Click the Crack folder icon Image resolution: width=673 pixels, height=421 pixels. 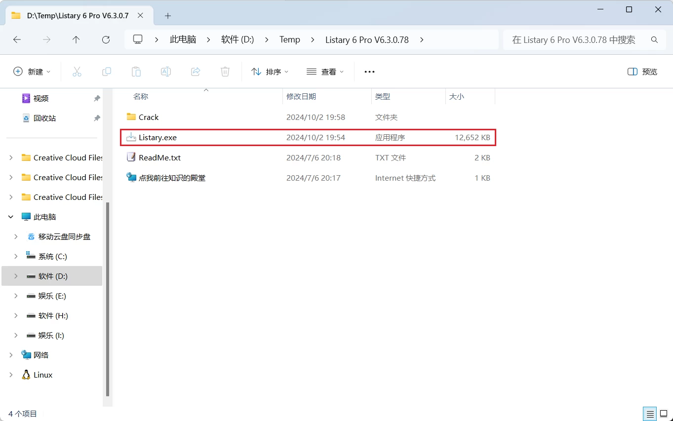point(131,117)
